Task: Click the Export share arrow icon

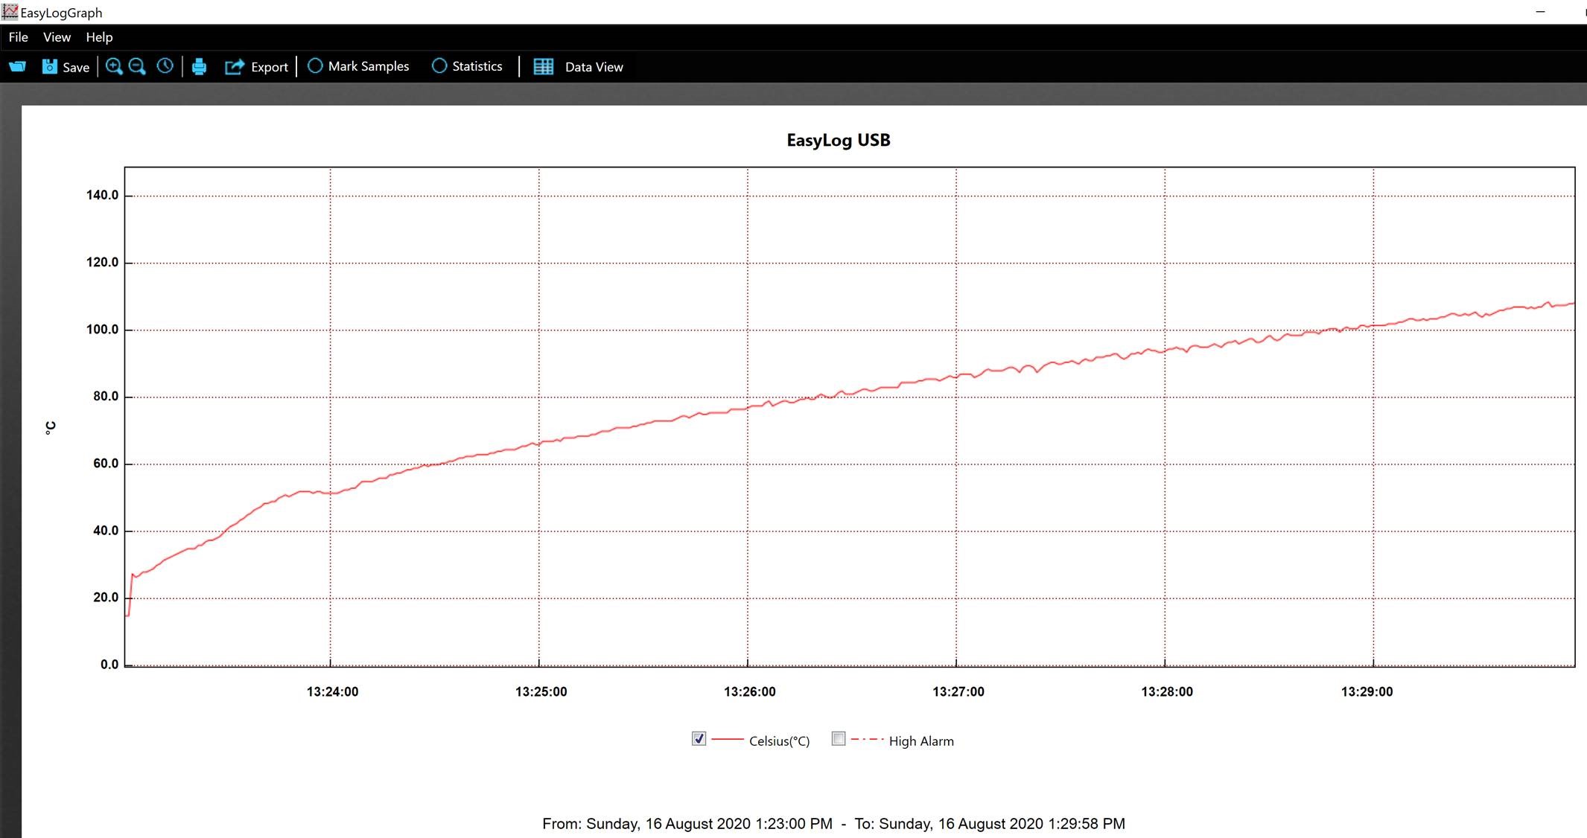Action: click(x=235, y=67)
